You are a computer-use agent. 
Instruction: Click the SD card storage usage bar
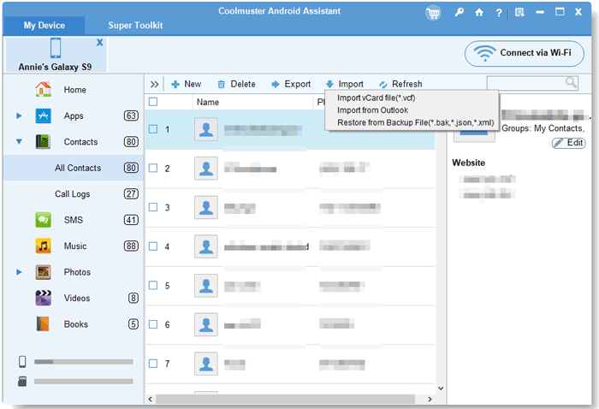pyautogui.click(x=84, y=381)
